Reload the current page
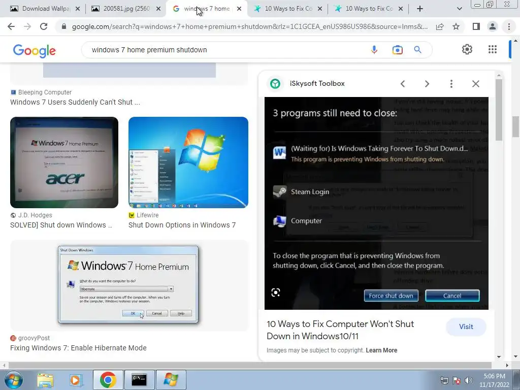This screenshot has height=390, width=520. [x=44, y=26]
